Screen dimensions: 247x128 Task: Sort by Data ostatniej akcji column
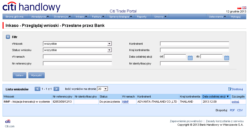[216, 97]
